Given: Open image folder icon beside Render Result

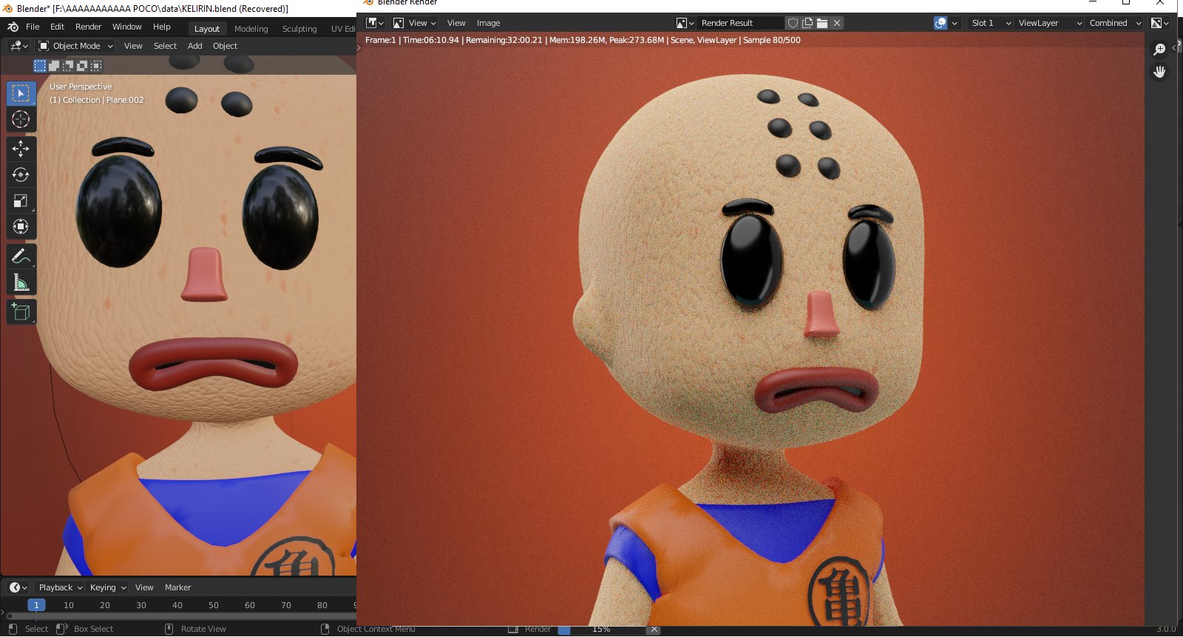Looking at the screenshot, I should click(x=822, y=23).
